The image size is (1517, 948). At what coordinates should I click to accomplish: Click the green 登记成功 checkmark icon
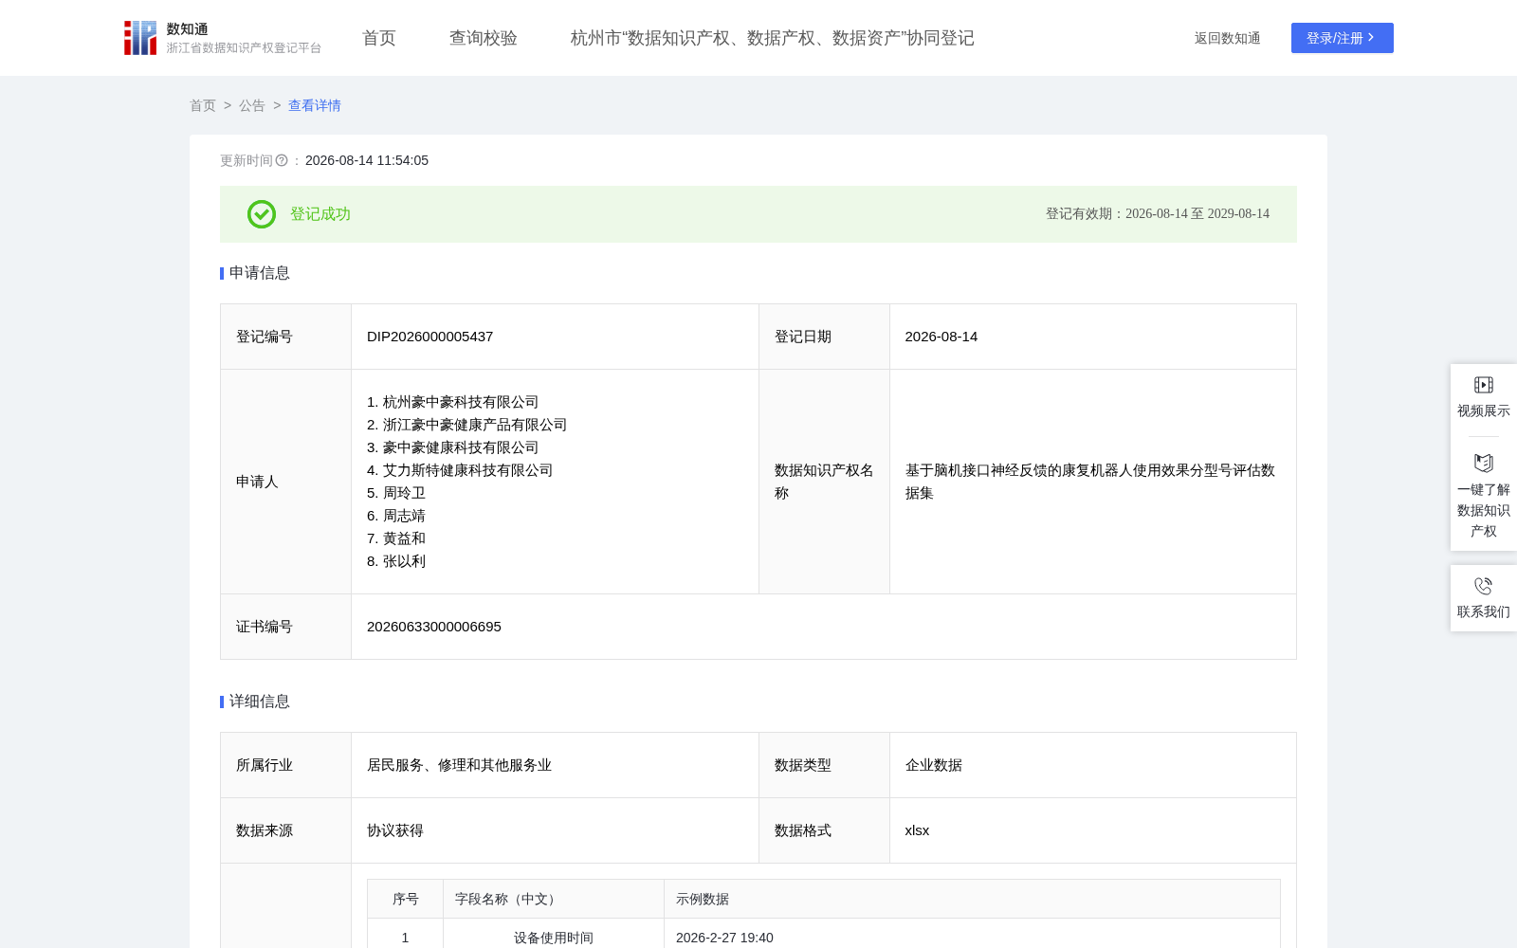262,214
